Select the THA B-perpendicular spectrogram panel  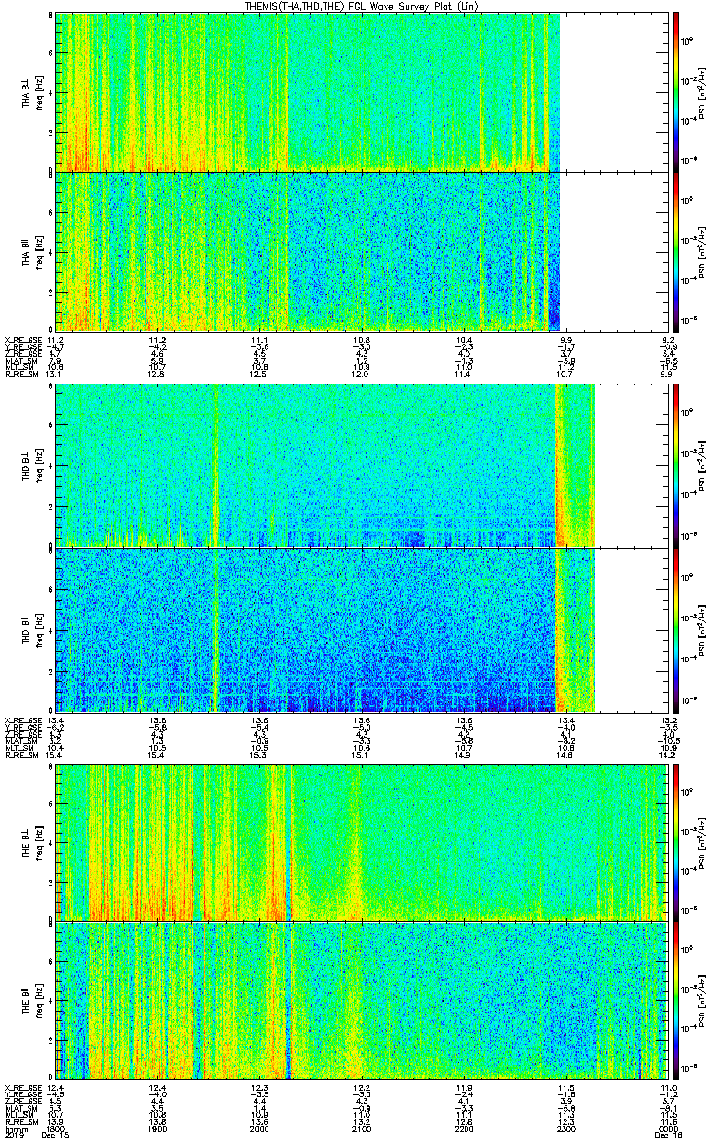[361, 92]
